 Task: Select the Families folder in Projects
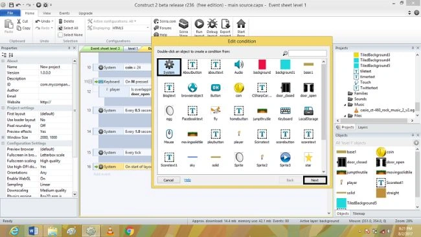point(358,93)
